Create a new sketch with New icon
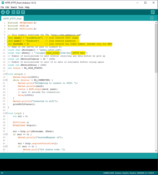Viewport: 158px width, 175px height. click(13, 12)
